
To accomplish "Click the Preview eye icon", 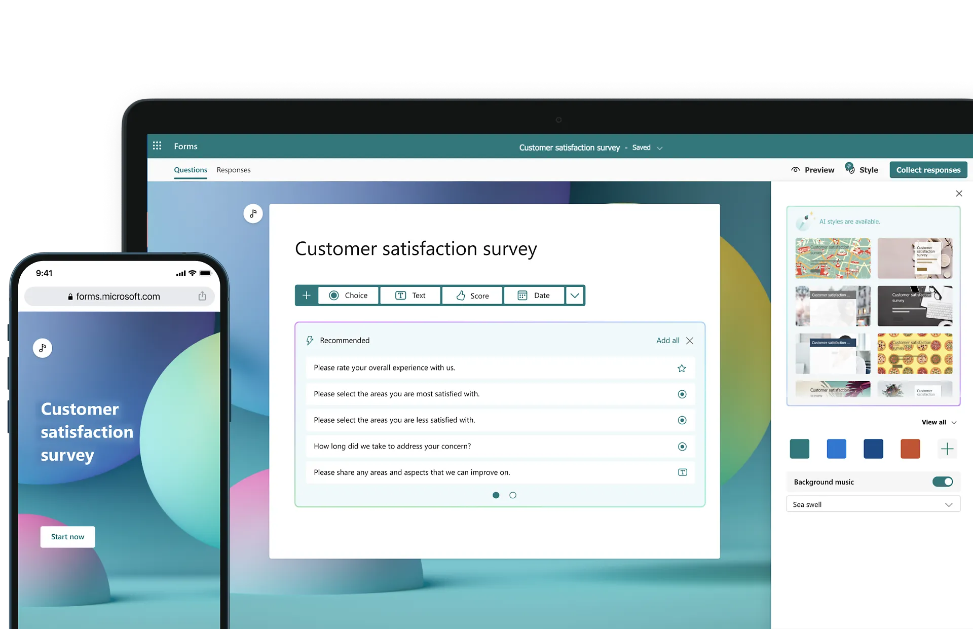I will tap(796, 170).
